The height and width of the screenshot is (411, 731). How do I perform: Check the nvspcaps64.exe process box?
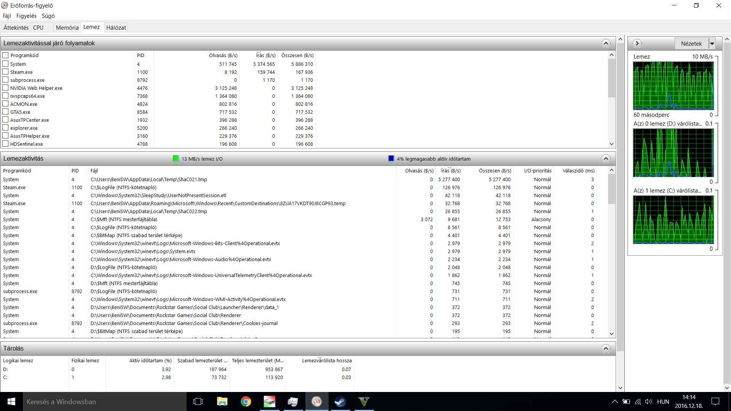point(5,96)
